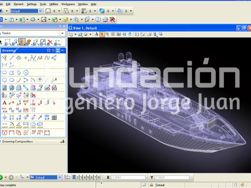Open the Settings menu
Viewport: 251px width, 188px height.
31,4
